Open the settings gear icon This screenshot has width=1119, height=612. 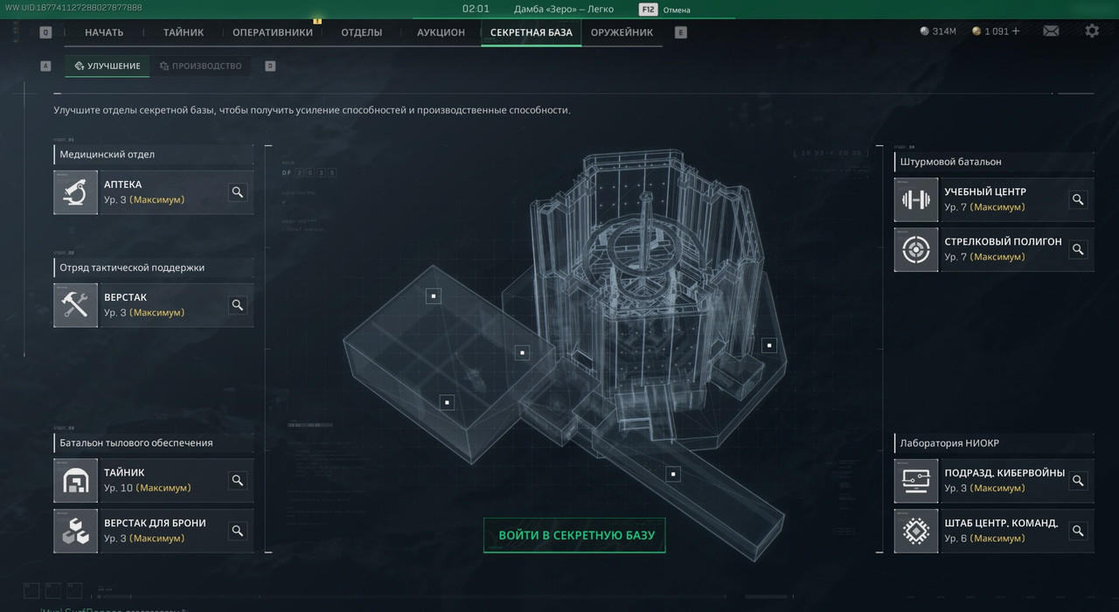[x=1092, y=31]
